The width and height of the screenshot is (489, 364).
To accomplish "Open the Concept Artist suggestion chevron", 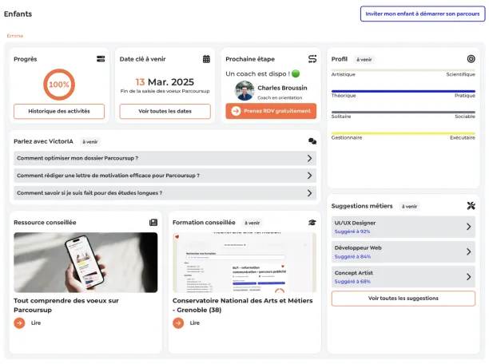I will [468, 276].
